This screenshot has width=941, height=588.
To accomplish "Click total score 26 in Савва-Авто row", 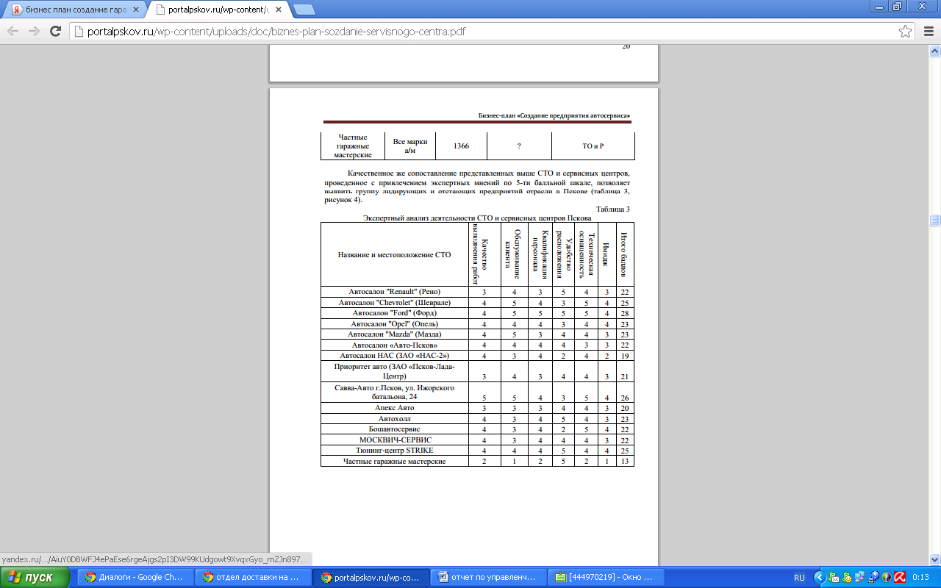I will point(625,398).
